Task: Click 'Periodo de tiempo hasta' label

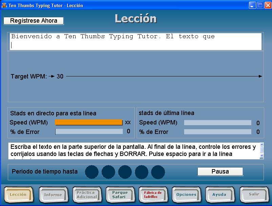Action: pyautogui.click(x=44, y=171)
